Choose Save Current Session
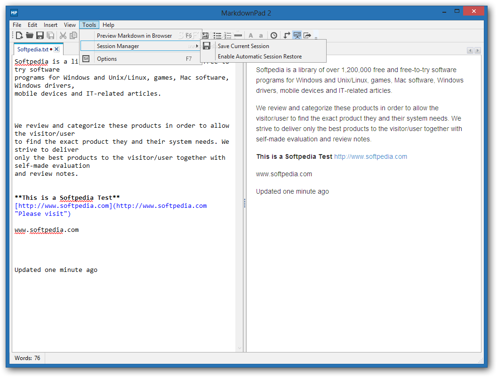This screenshot has width=497, height=377. coord(264,46)
